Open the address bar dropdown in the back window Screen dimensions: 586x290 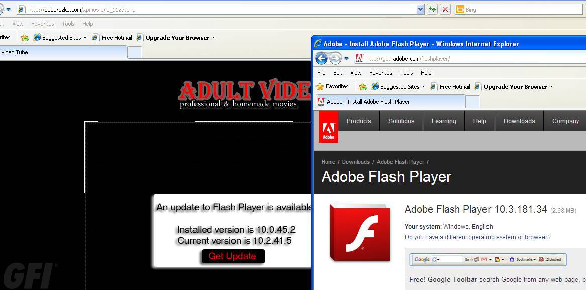(421, 10)
